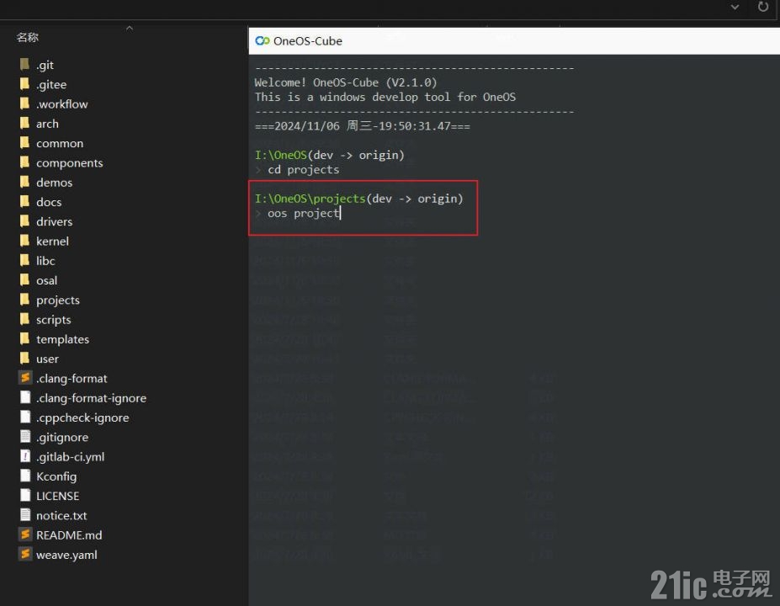Viewport: 780px width, 606px height.
Task: Click the .gitee folder icon
Action: 24,84
